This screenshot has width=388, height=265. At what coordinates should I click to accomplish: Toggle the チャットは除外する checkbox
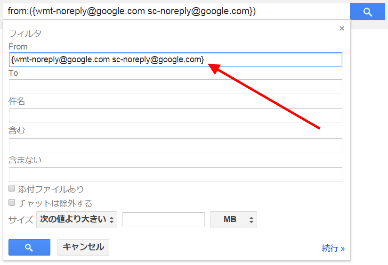point(12,203)
